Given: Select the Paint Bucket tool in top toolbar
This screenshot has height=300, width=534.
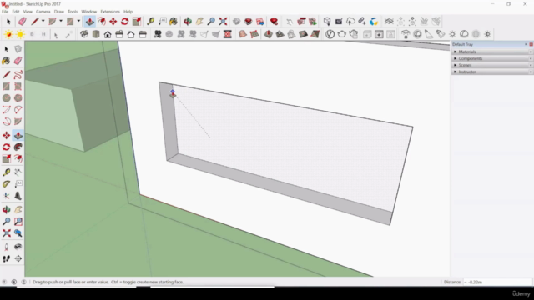Looking at the screenshot, I should coord(173,22).
